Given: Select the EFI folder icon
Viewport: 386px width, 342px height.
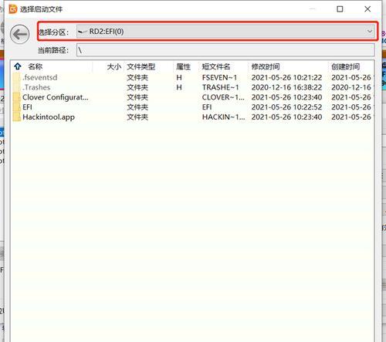Looking at the screenshot, I should (x=17, y=107).
